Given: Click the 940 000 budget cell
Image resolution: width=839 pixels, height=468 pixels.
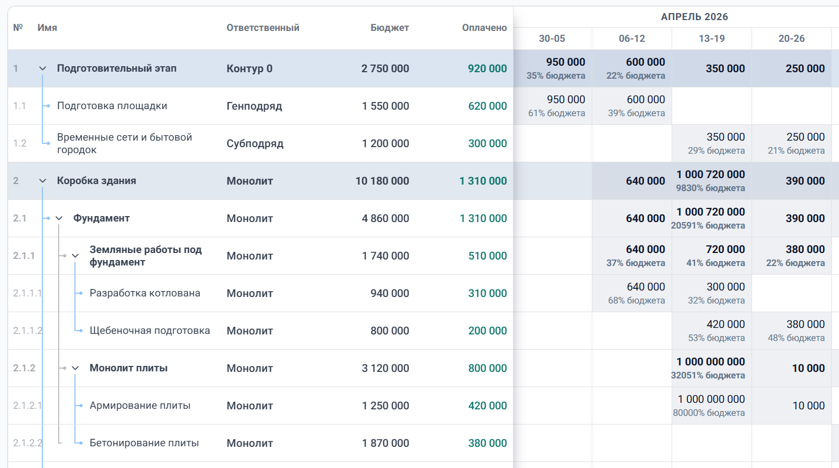Looking at the screenshot, I should [390, 293].
